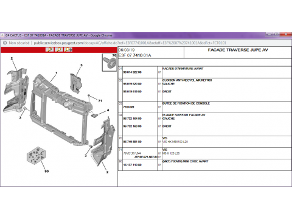Click CLOISON ANTI-RECYCL AIR REFROI description
The image size is (292, 219).
coord(187,80)
